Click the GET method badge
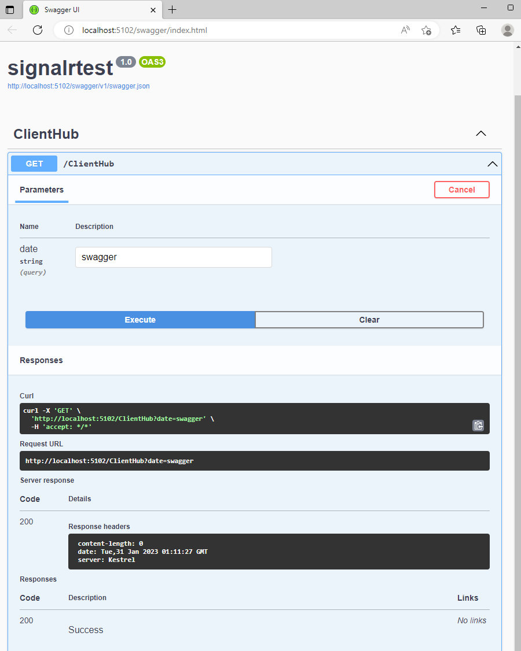 [34, 164]
